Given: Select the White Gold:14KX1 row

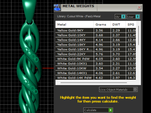Looking at the screenshot, I should 96,73.
